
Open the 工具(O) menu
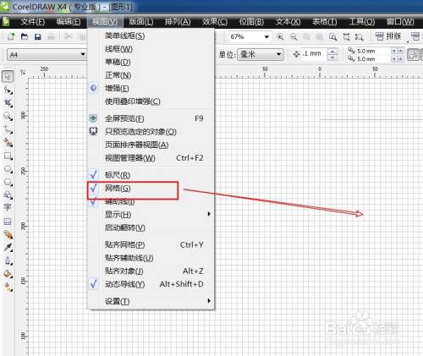pos(362,22)
